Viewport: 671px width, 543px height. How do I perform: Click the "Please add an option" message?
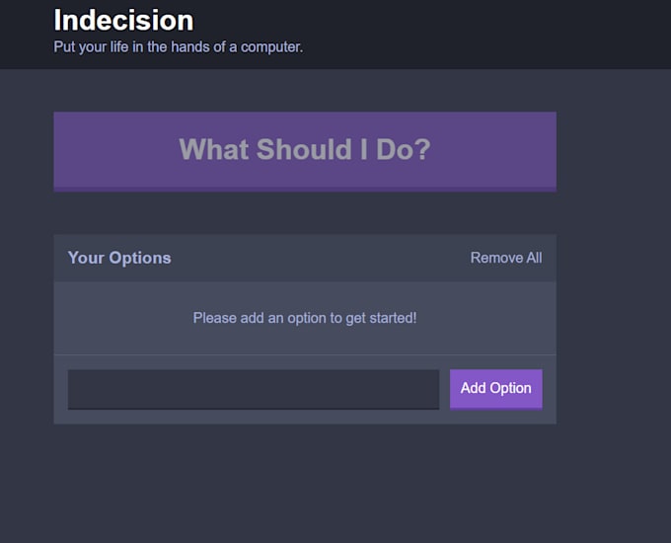pyautogui.click(x=304, y=318)
